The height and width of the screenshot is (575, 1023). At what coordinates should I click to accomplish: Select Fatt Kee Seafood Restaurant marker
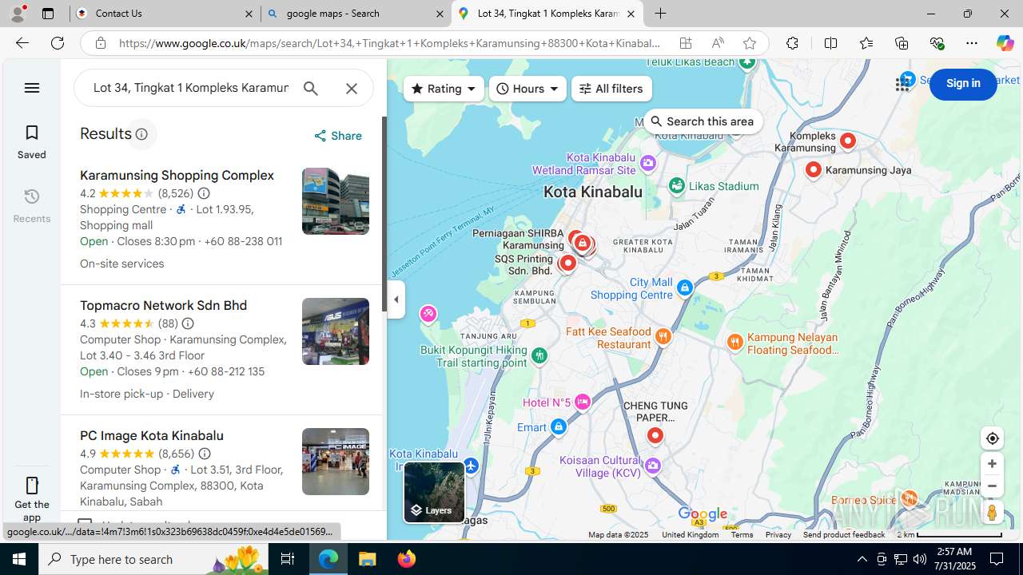tap(663, 336)
